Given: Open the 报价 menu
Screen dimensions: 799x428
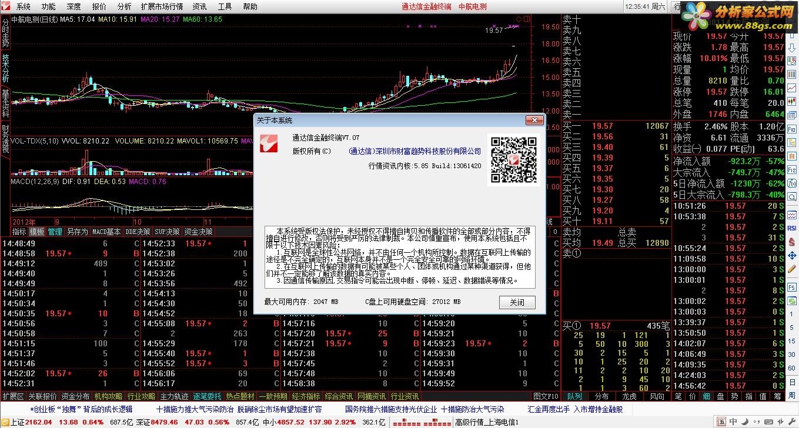Looking at the screenshot, I should [x=99, y=6].
